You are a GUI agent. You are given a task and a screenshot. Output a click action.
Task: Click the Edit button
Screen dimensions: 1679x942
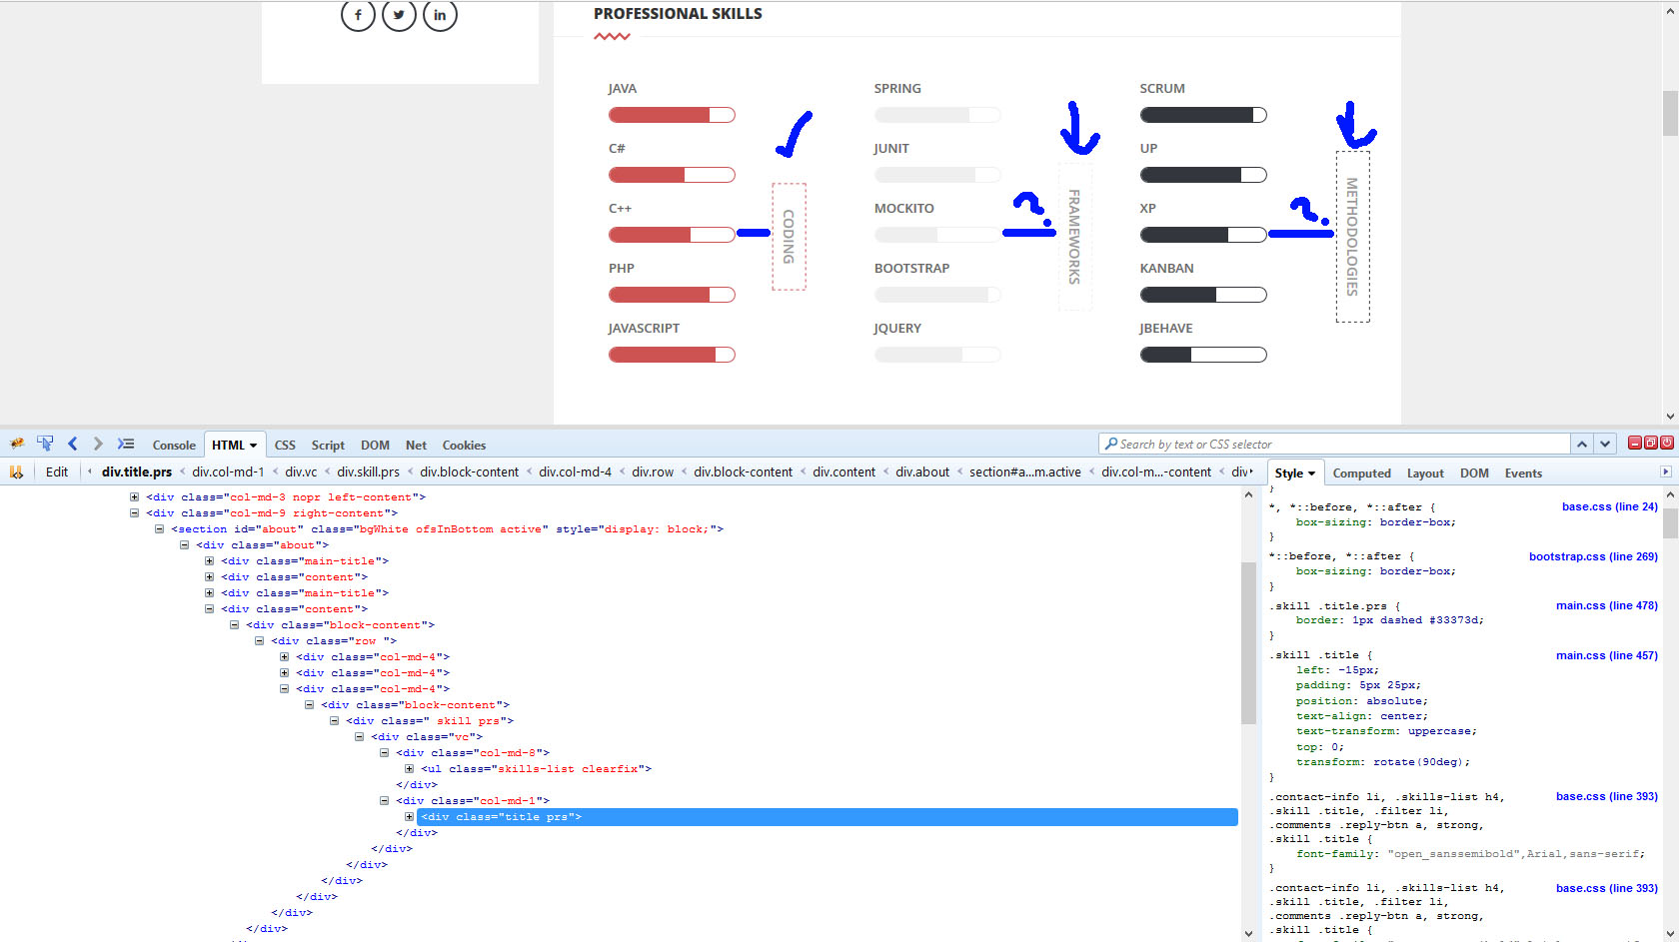coord(56,471)
